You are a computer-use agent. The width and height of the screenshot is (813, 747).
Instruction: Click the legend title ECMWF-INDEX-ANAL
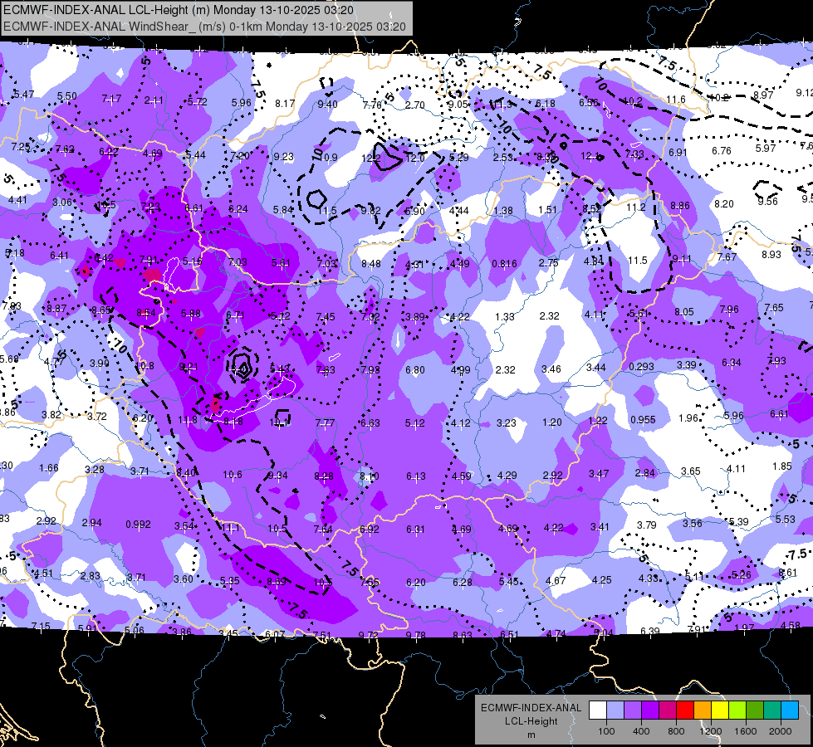point(531,708)
